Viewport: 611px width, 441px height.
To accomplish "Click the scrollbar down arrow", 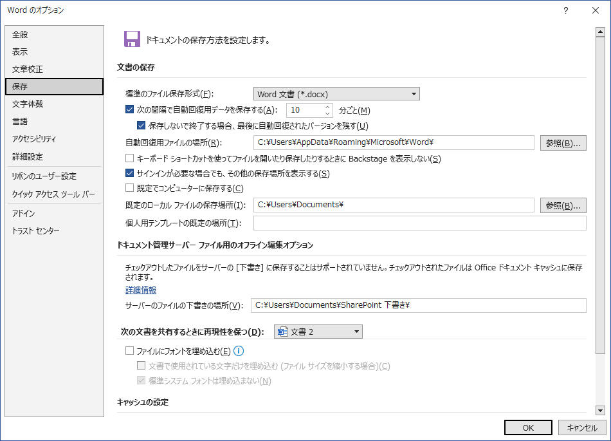I will coord(600,410).
